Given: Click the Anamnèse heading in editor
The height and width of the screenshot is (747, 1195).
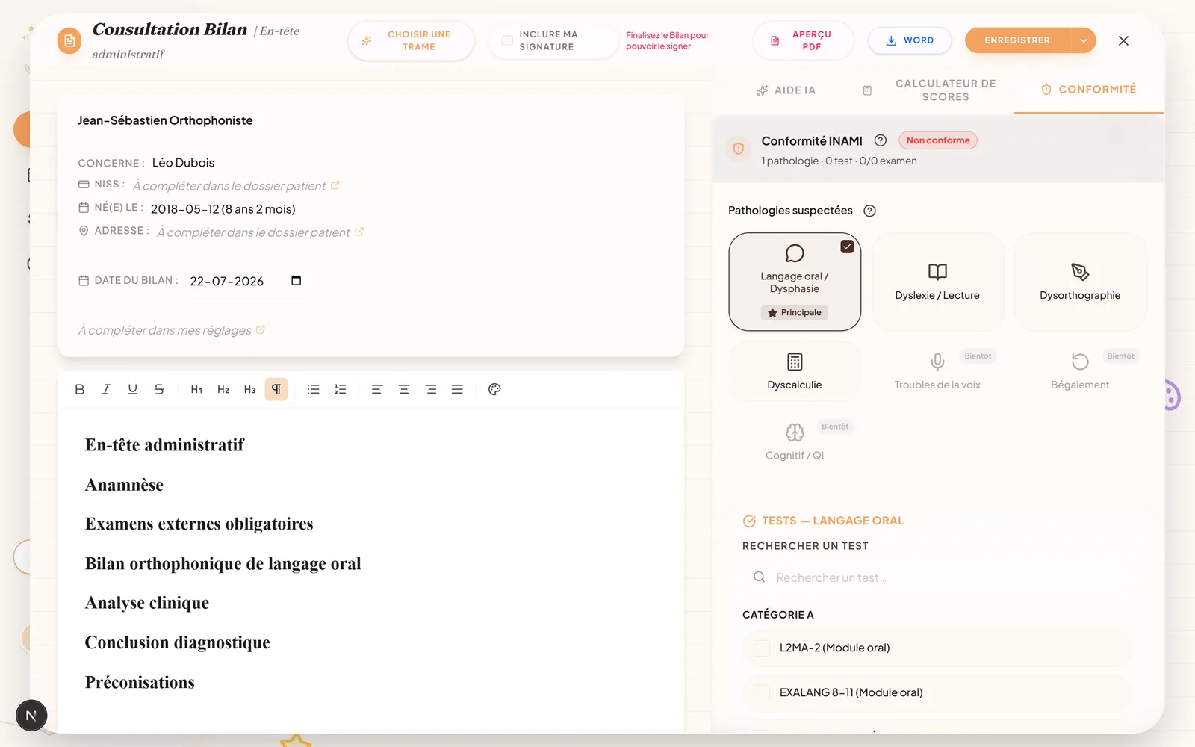Looking at the screenshot, I should (x=124, y=485).
